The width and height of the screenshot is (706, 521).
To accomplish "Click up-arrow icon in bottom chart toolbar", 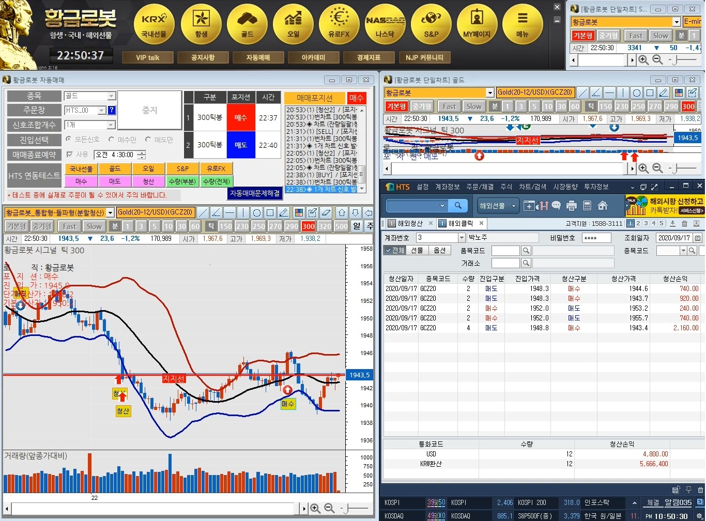I will (342, 212).
